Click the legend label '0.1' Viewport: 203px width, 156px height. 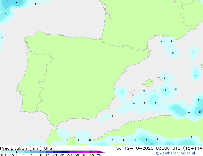(4, 155)
